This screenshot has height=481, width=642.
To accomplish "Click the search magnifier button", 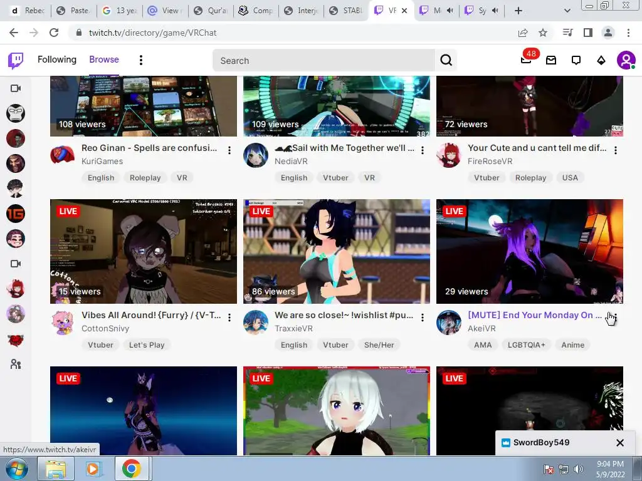I will [446, 61].
